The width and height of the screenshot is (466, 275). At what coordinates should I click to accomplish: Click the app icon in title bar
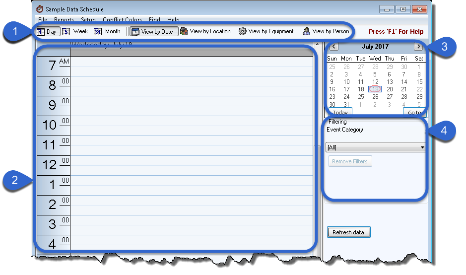[40, 9]
